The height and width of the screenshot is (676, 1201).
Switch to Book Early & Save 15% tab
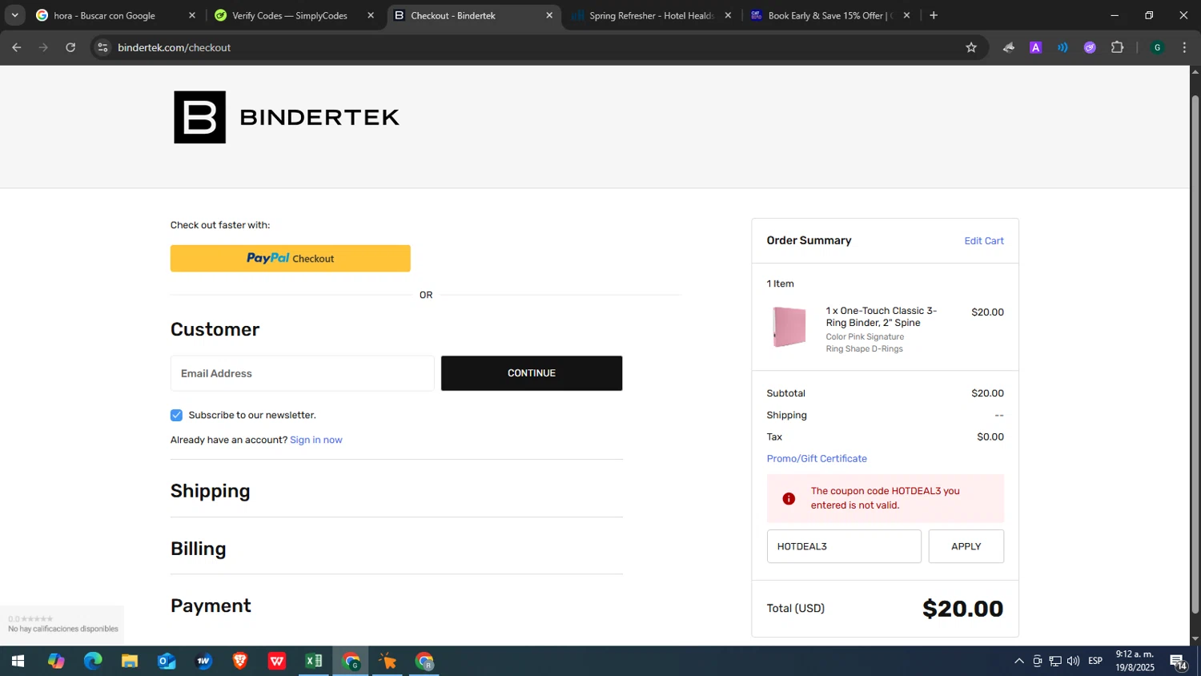[x=829, y=15]
